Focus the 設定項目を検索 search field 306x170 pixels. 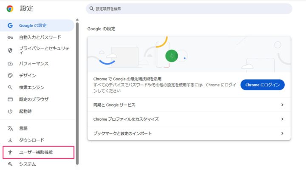(189, 8)
